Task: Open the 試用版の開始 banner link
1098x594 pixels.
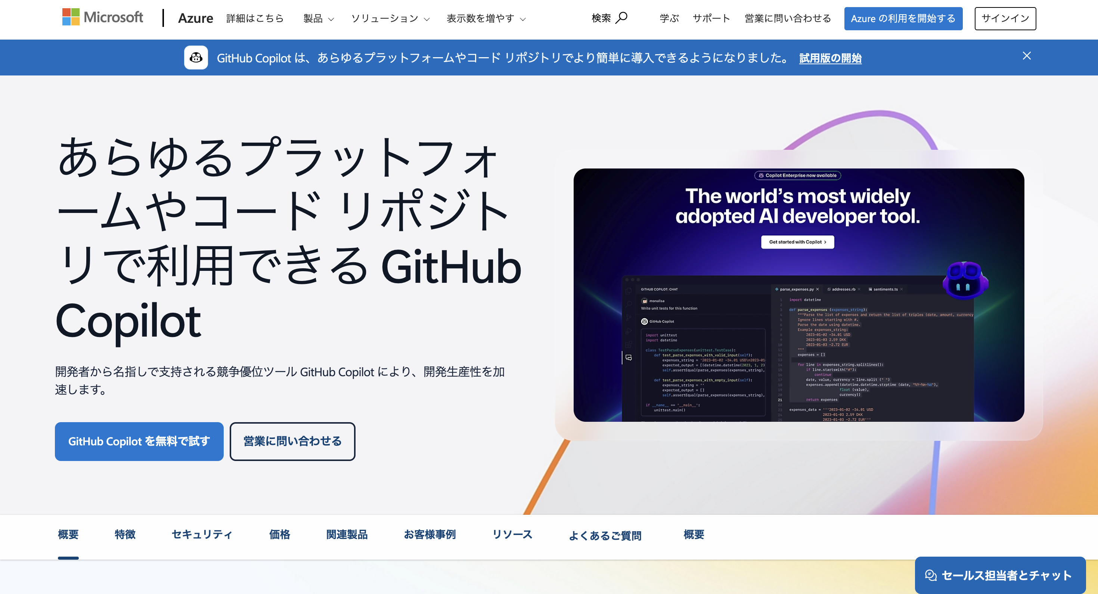Action: click(830, 58)
